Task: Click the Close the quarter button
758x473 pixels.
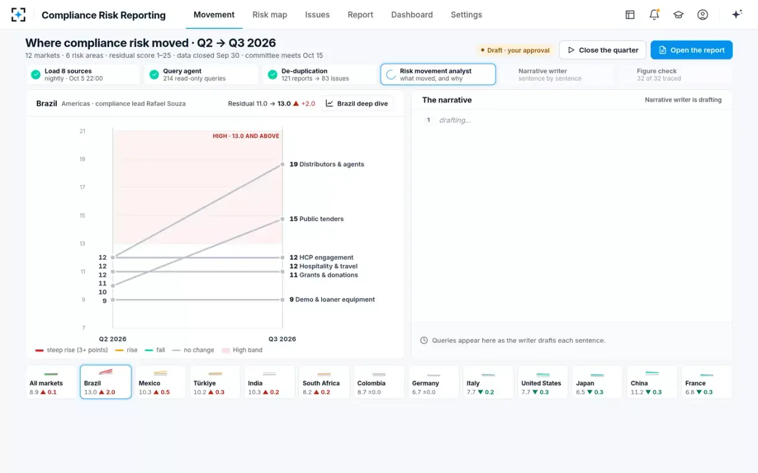Action: (x=602, y=50)
